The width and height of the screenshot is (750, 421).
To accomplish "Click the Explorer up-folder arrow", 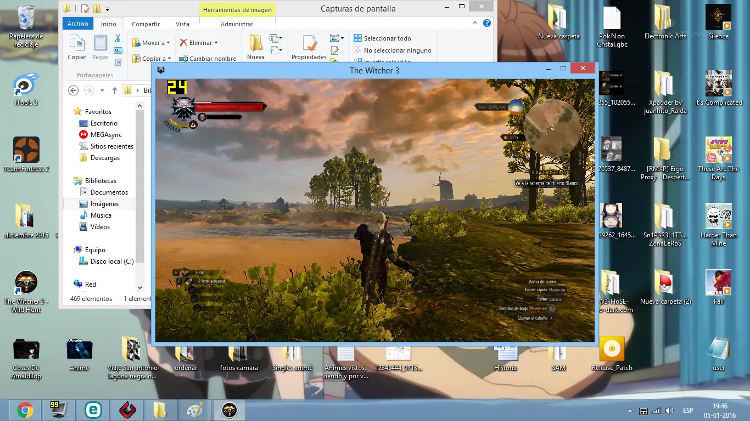I will [114, 90].
